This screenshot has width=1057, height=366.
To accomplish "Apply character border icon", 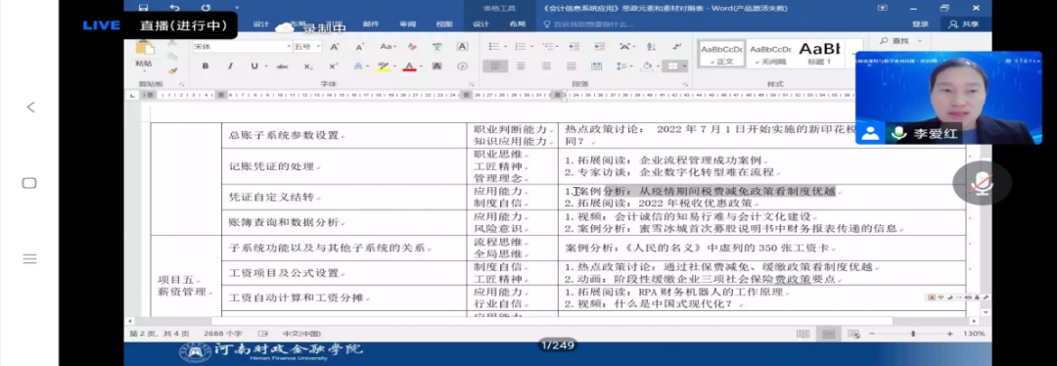I will (462, 47).
